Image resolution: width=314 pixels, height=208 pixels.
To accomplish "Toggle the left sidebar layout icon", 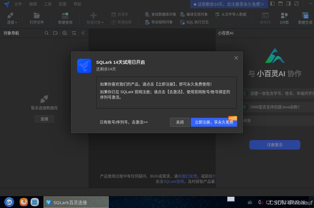I will [x=272, y=4].
